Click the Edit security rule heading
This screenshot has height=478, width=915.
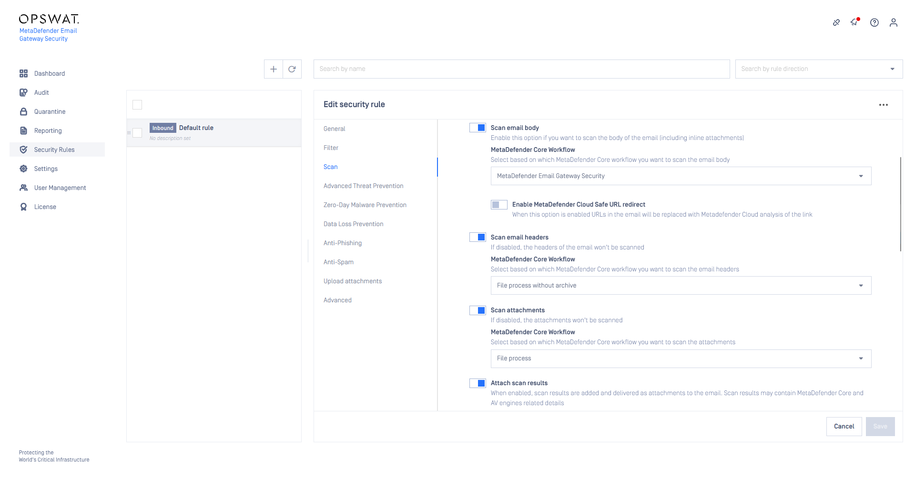click(x=354, y=104)
